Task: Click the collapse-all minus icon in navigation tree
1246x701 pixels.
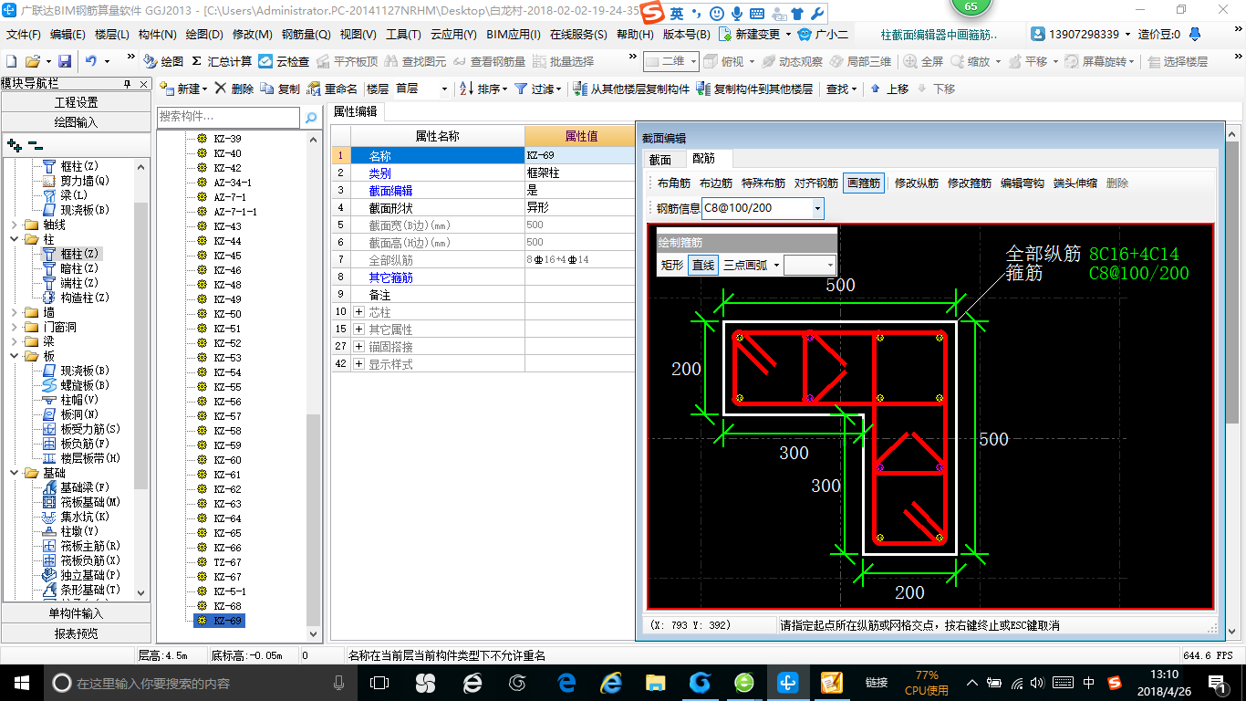Action: [35, 144]
